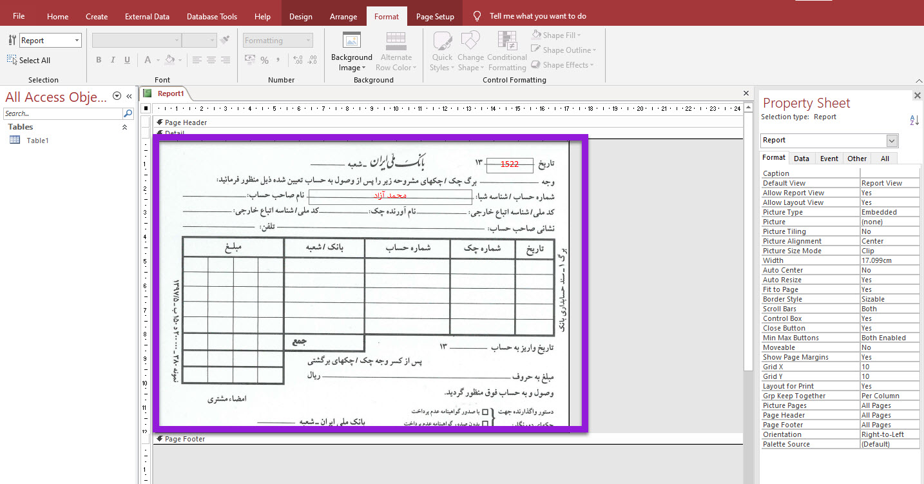Open the font name dropdown
Screen dimensions: 924x484
coord(177,41)
